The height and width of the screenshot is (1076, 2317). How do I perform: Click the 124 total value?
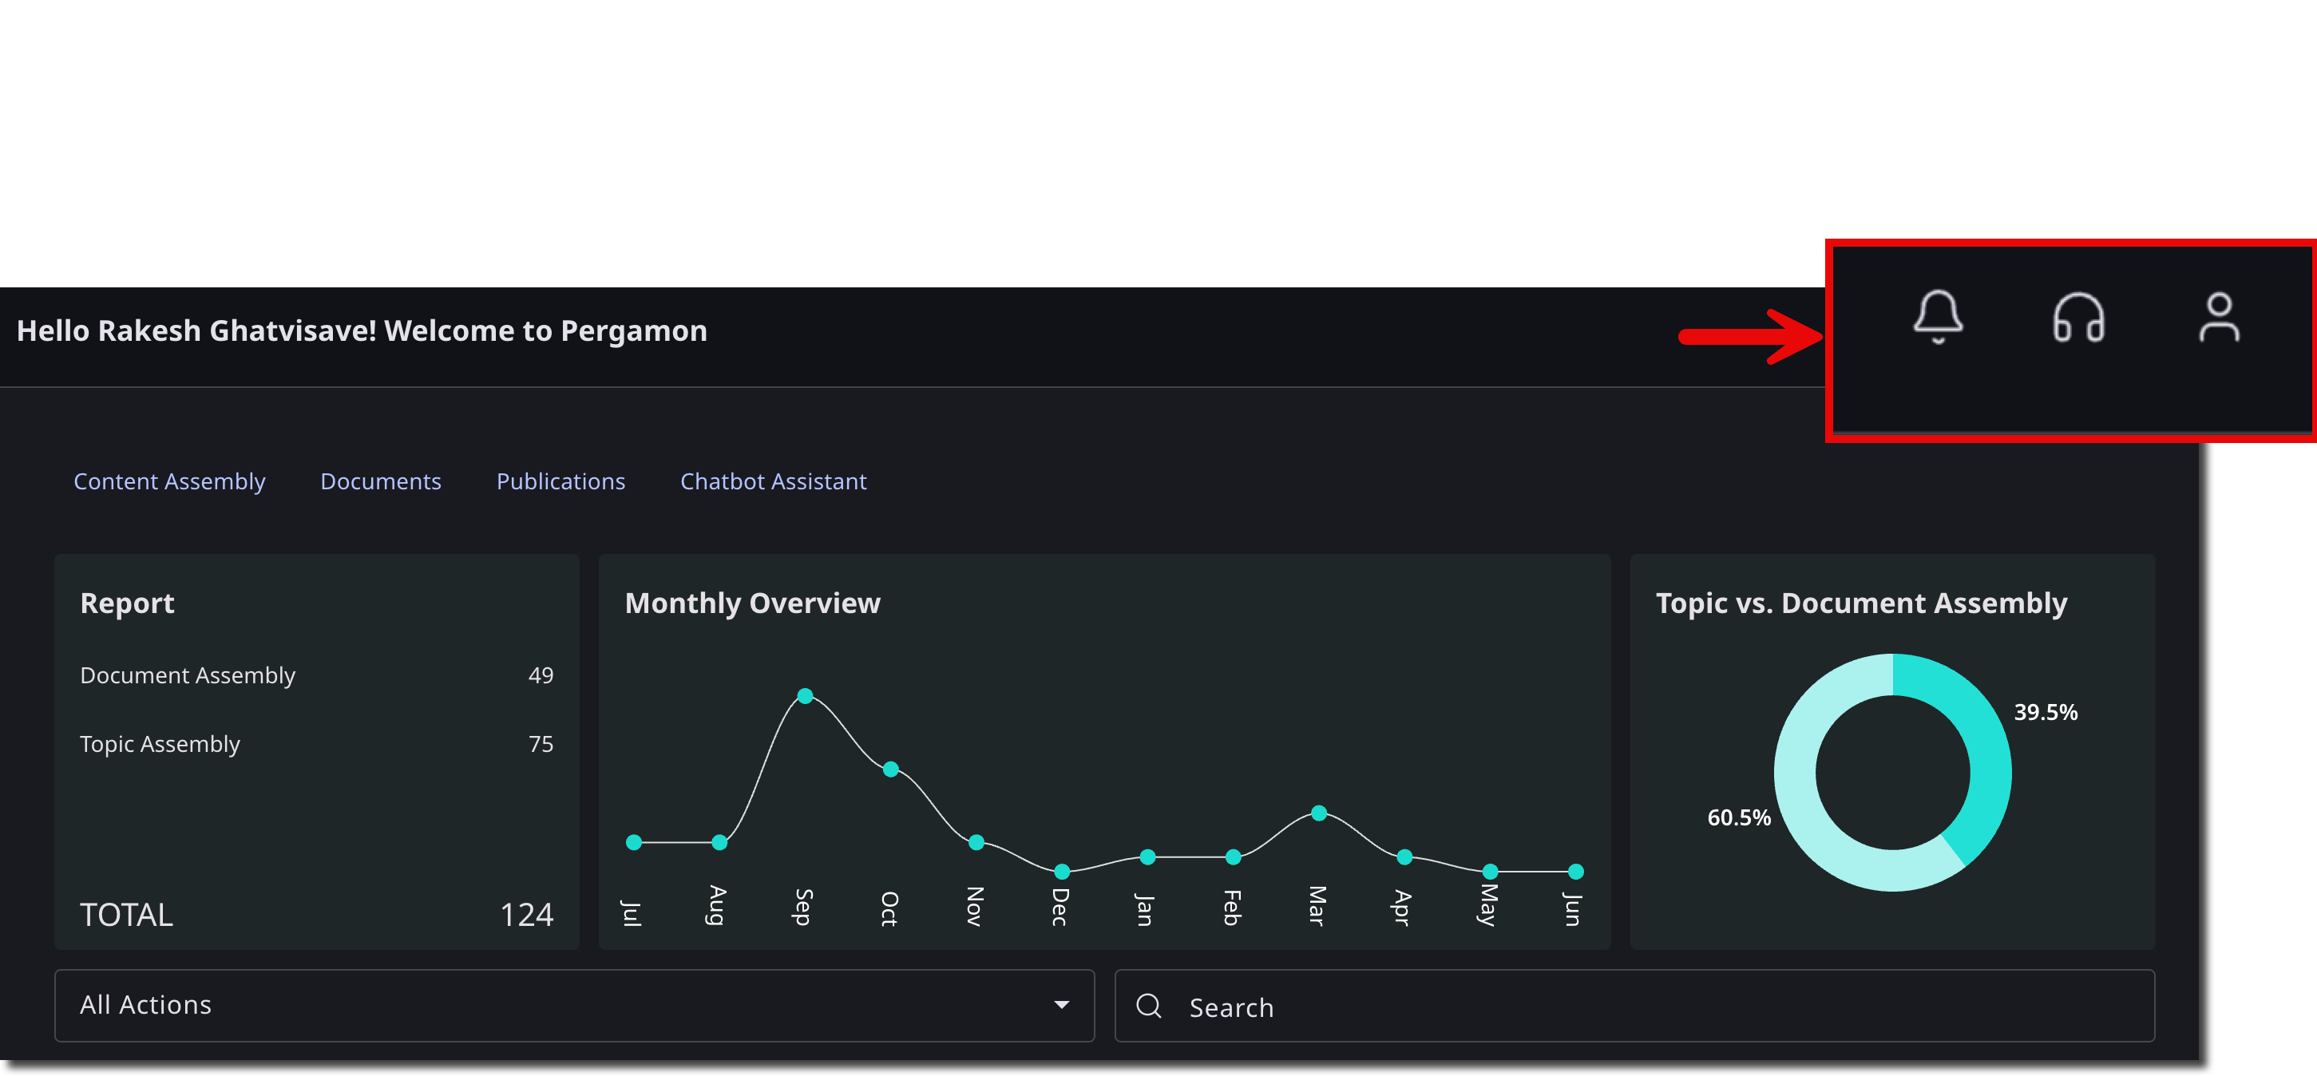pos(526,915)
